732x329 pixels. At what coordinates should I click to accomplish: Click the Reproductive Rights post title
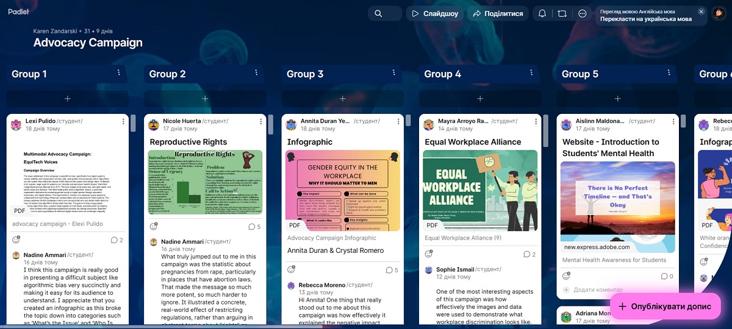188,142
